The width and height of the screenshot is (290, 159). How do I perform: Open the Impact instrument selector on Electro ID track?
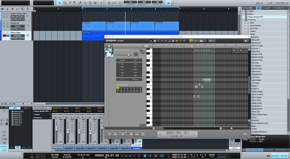click(17, 26)
